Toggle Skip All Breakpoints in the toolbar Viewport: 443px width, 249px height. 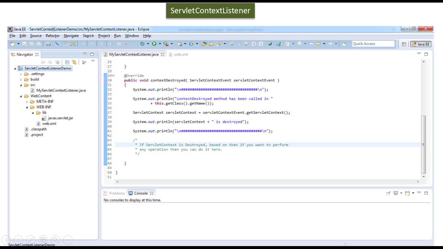pyautogui.click(x=57, y=43)
